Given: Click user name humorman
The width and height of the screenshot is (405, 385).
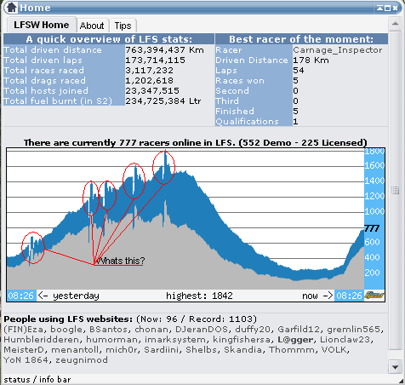Looking at the screenshot, I should tap(112, 340).
